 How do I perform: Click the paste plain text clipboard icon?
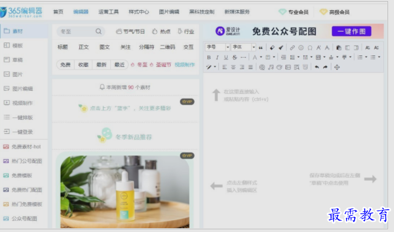(339, 47)
